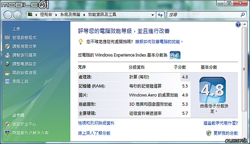Click 更新我的分數 link
Screen dimensions: 250x144
tap(226, 133)
